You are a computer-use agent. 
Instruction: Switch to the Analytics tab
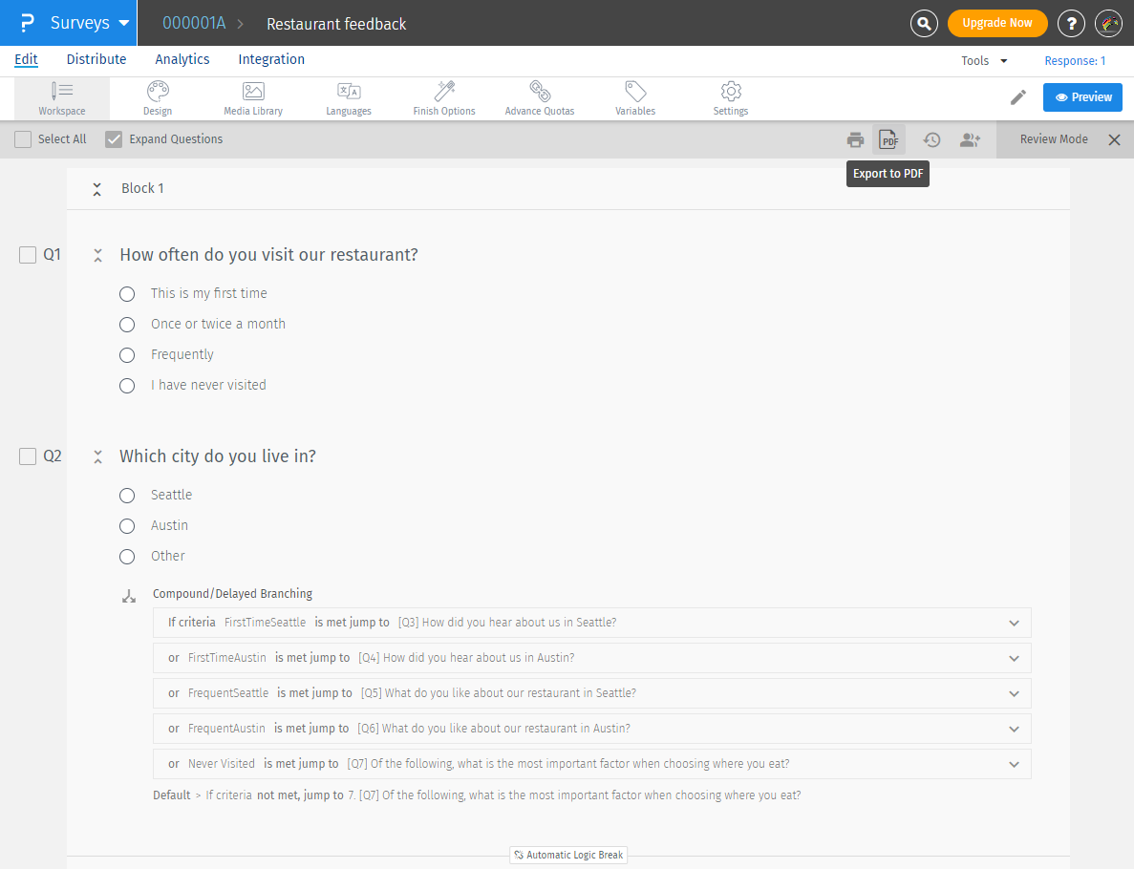[182, 59]
